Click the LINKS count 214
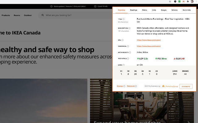The width and height of the screenshot is (198, 123). tap(175, 74)
